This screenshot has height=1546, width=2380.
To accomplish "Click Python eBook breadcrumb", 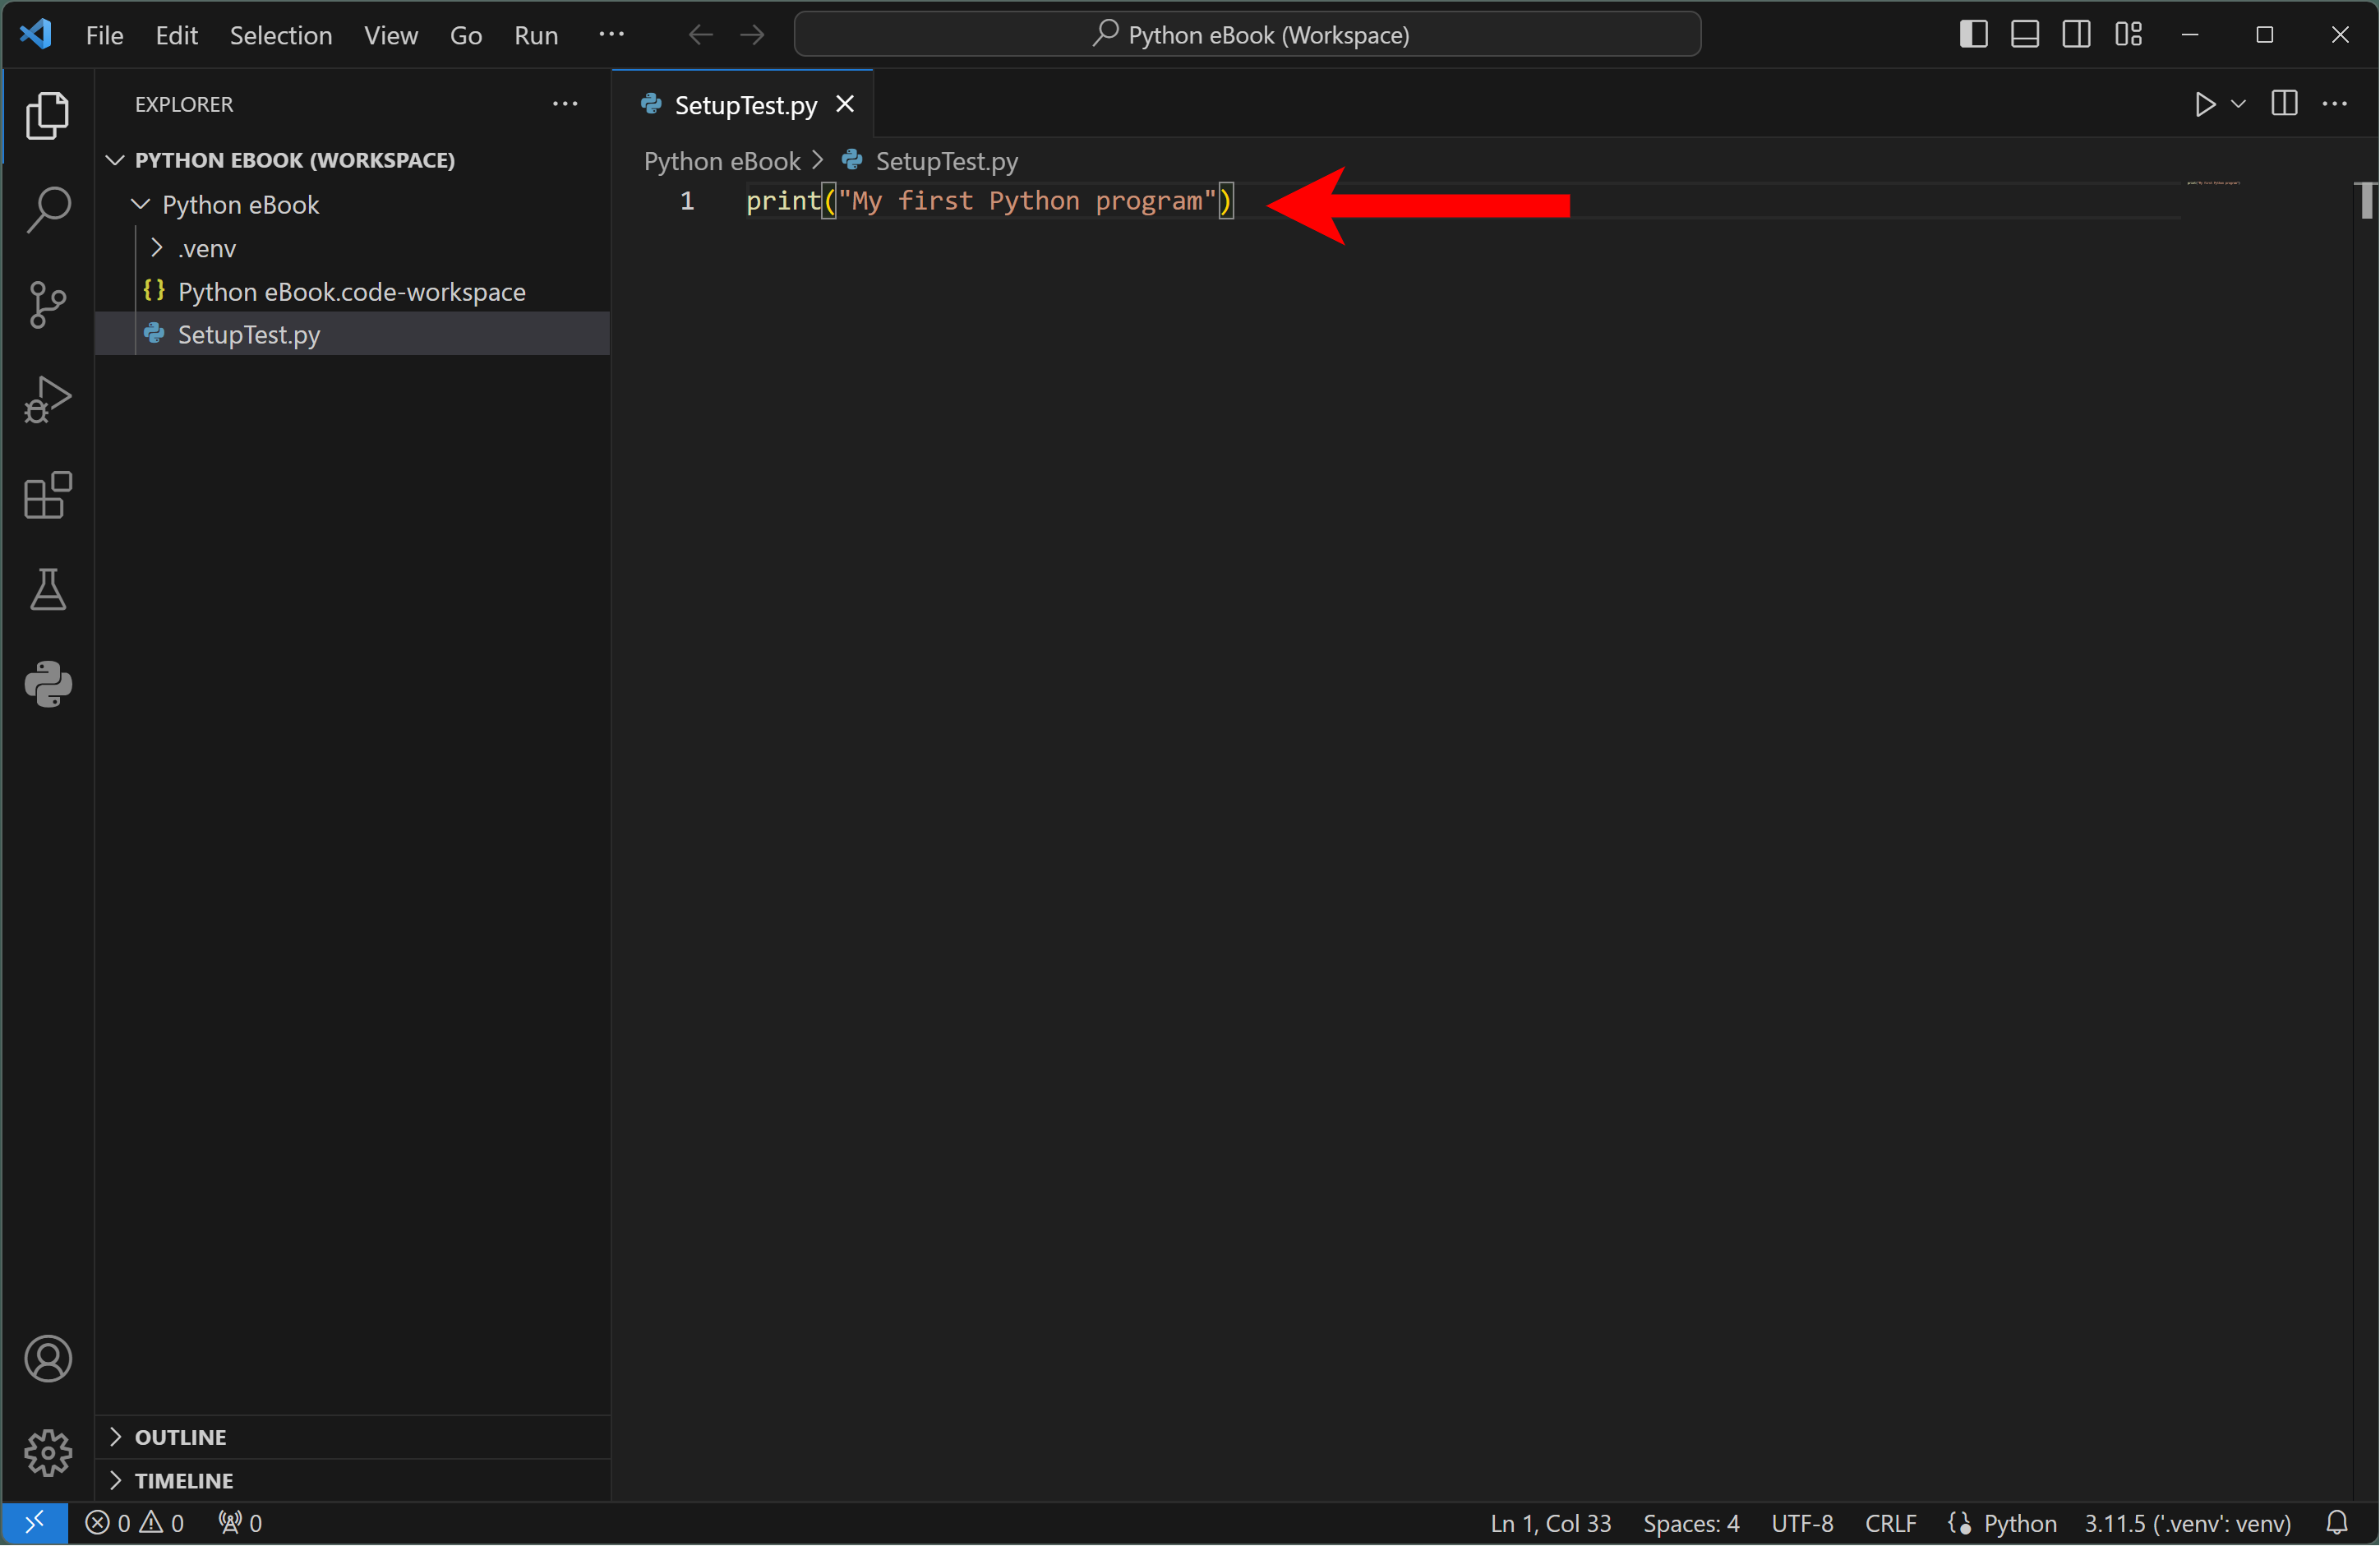I will click(722, 161).
